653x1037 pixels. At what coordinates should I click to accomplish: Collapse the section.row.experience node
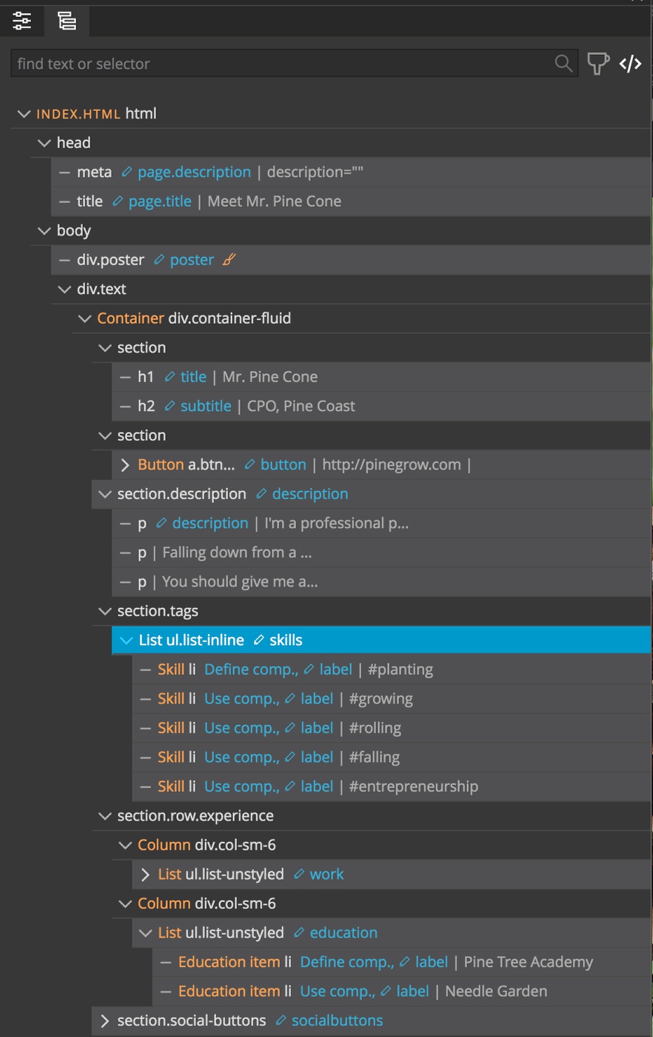[105, 816]
